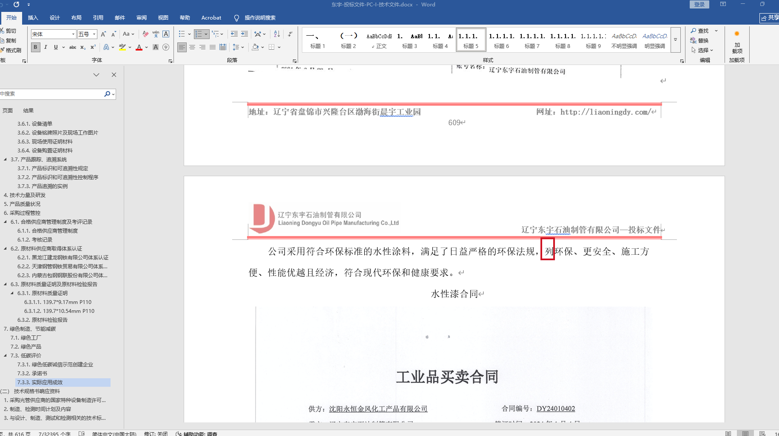779x436 pixels.
Task: Open the 插入 (Insert) ribbon tab
Action: tap(33, 17)
